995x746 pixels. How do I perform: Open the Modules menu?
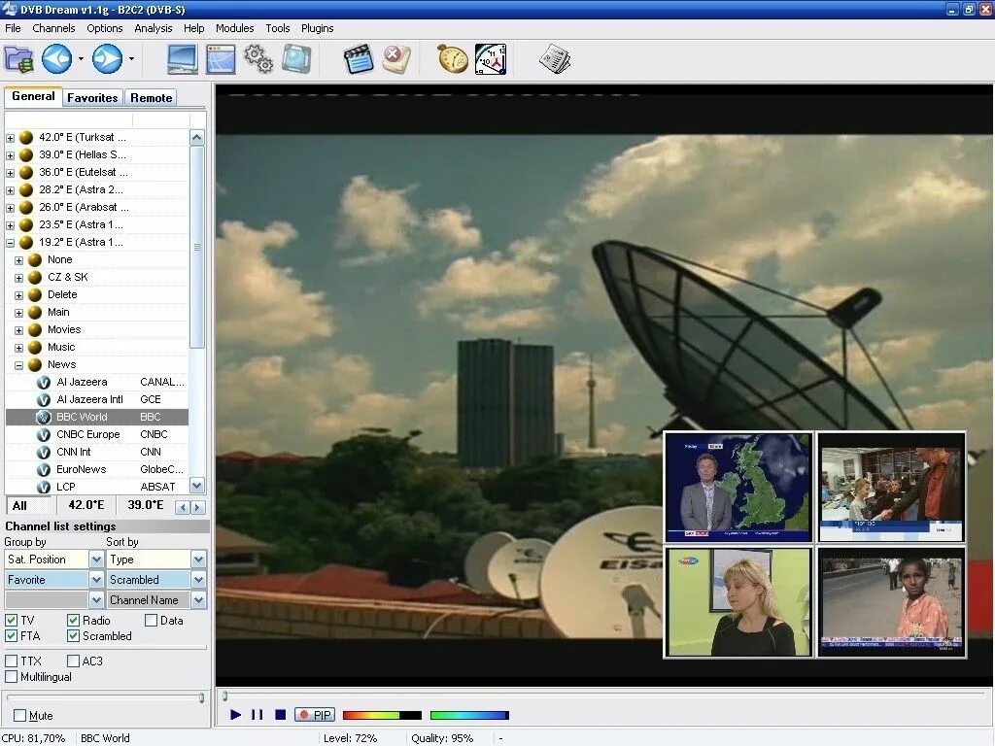click(x=235, y=28)
